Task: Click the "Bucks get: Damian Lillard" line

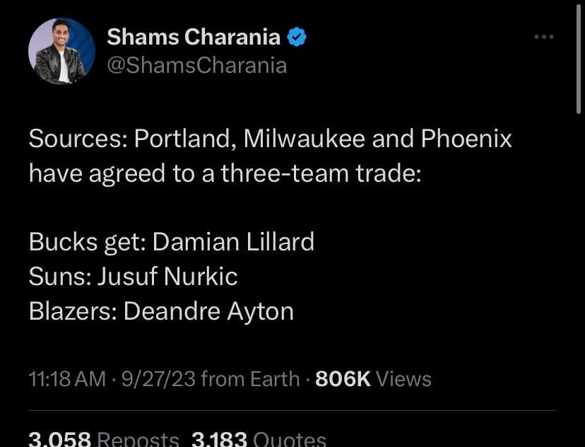Action: 172,242
